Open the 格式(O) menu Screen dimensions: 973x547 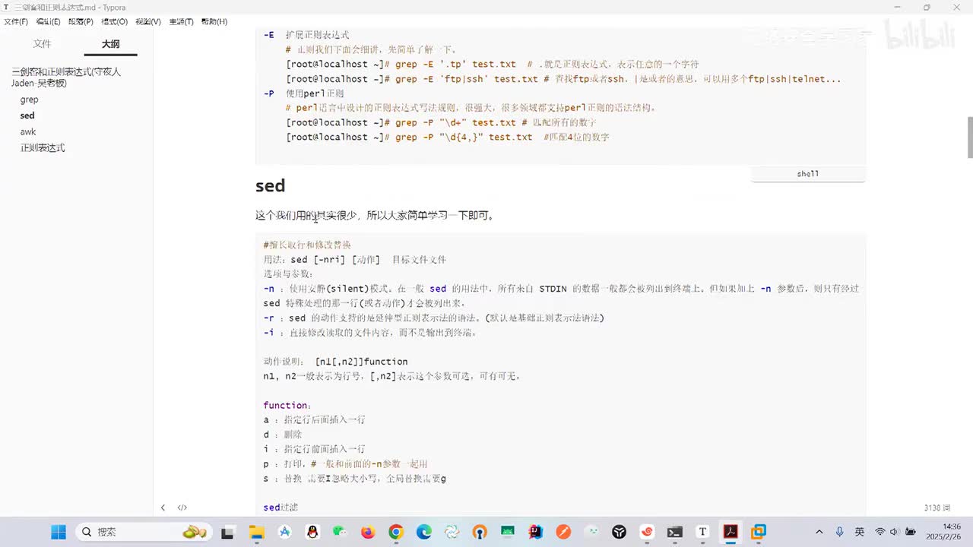pos(115,21)
